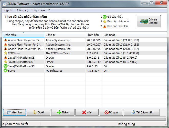The image size is (169, 128).
Task: Open the Tùy chọn menu
Action: tap(38, 10)
